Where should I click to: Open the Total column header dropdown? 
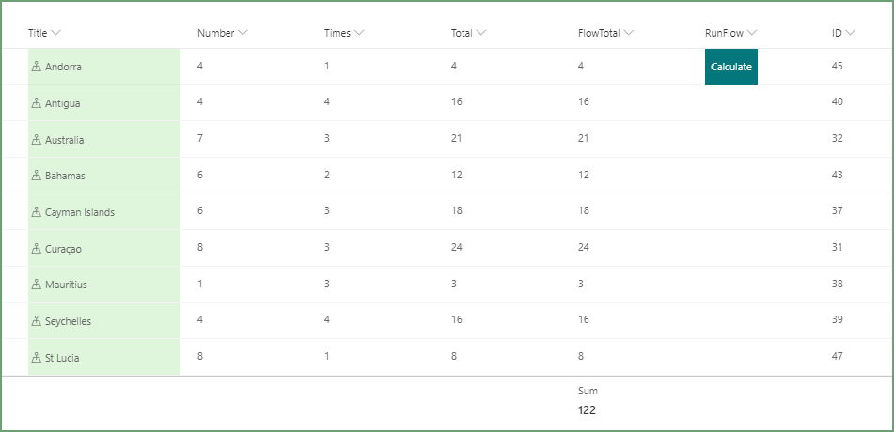pos(481,33)
